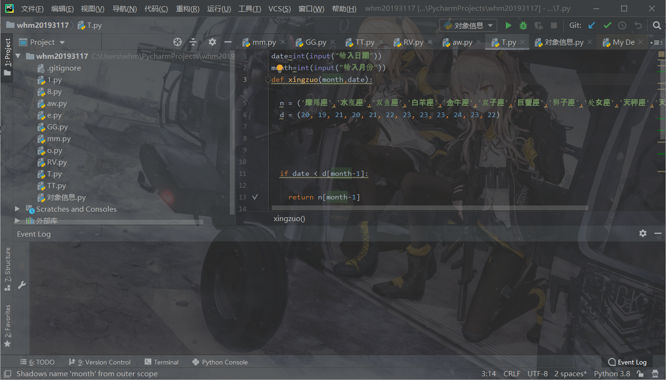Locate current file with crosshair icon
Image resolution: width=666 pixels, height=380 pixels.
pyautogui.click(x=178, y=42)
